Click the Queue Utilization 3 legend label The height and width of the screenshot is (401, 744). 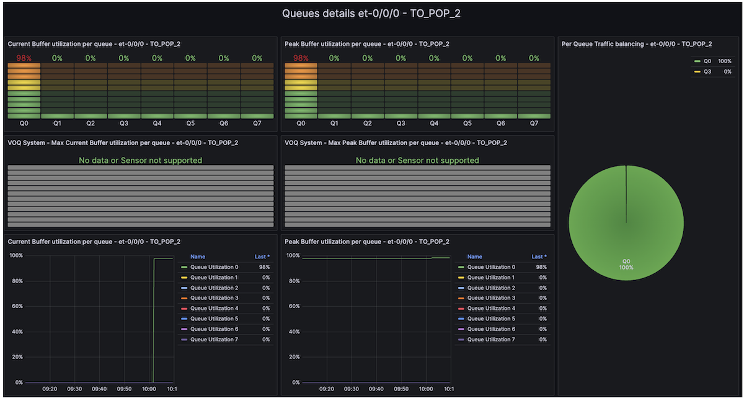coord(214,298)
